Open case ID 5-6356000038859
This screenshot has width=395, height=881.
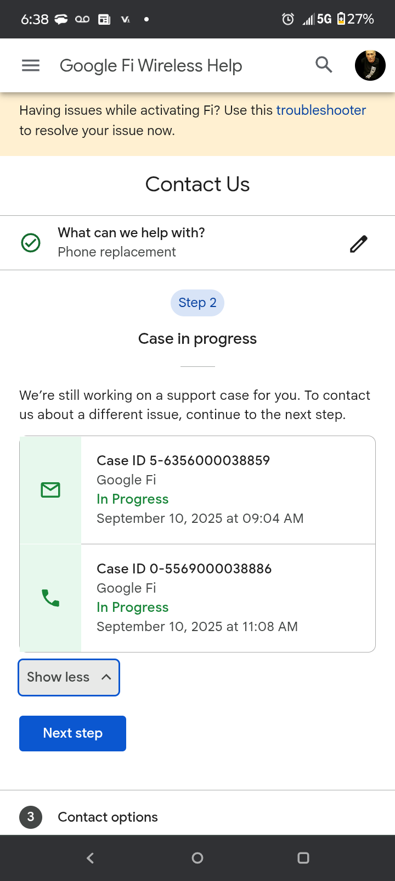183,460
